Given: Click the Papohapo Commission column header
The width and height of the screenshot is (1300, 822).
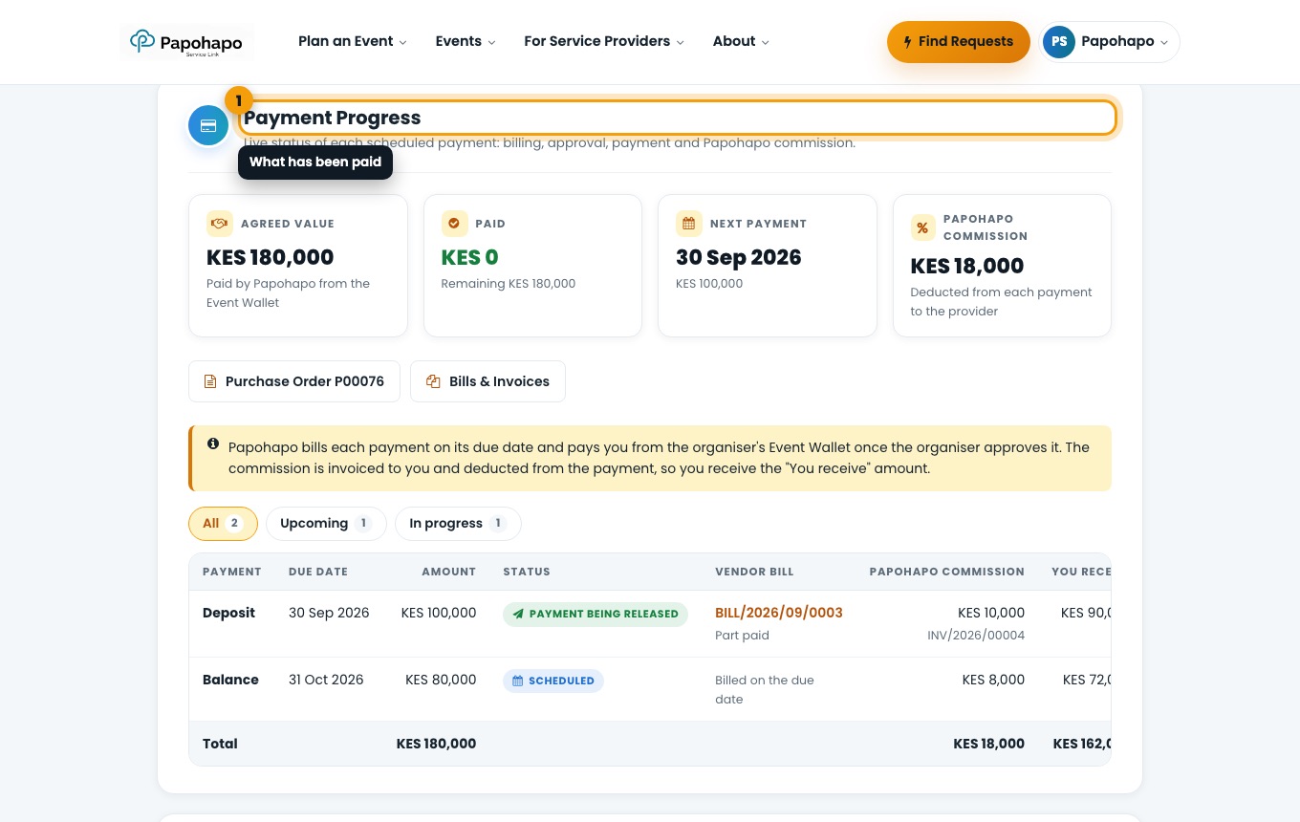Looking at the screenshot, I should [x=947, y=572].
